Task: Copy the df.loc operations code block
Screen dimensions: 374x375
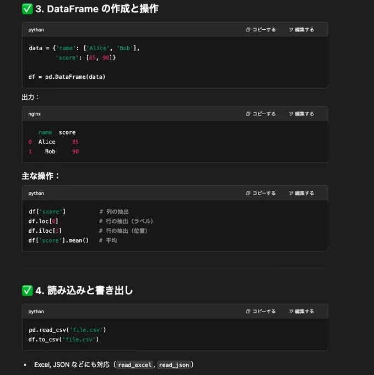Action: pyautogui.click(x=261, y=193)
